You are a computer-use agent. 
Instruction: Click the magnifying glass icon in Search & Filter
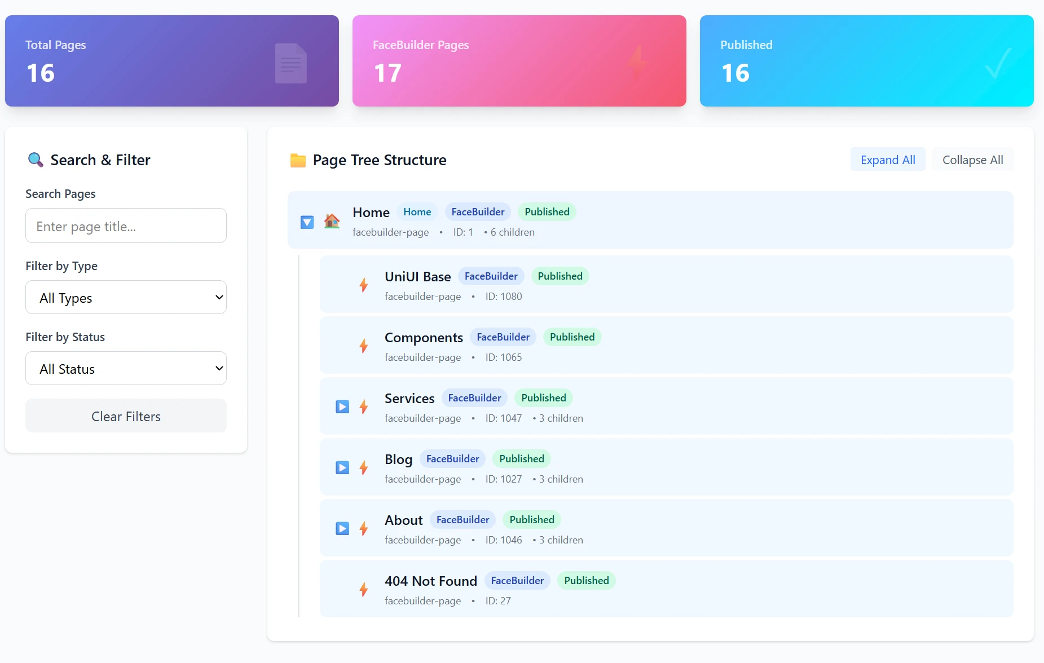pos(36,160)
